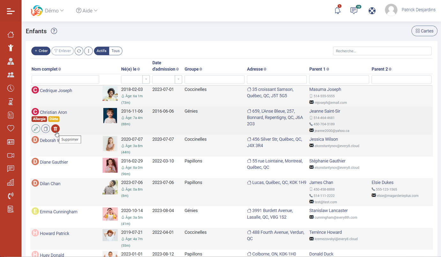The width and height of the screenshot is (441, 257).
Task: Open the three-dot more options menu
Action: point(88,51)
